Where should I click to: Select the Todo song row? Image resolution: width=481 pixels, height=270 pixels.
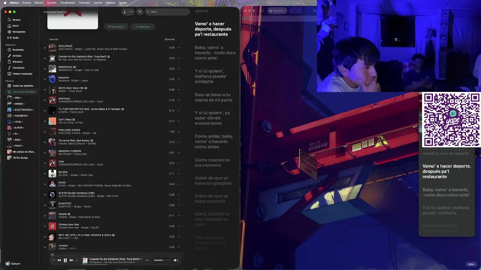point(113,163)
